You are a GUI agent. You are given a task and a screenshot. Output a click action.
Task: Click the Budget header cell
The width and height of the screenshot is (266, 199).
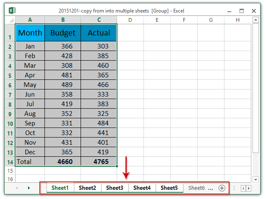[x=63, y=33]
